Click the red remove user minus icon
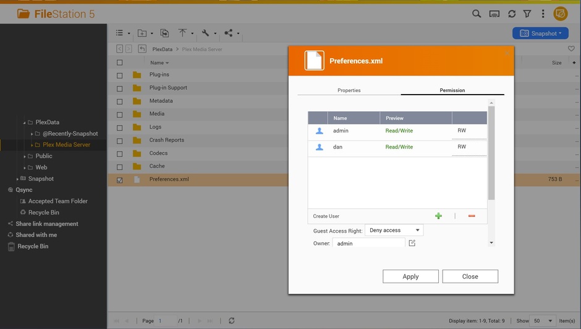Image resolution: width=581 pixels, height=329 pixels. click(x=472, y=216)
